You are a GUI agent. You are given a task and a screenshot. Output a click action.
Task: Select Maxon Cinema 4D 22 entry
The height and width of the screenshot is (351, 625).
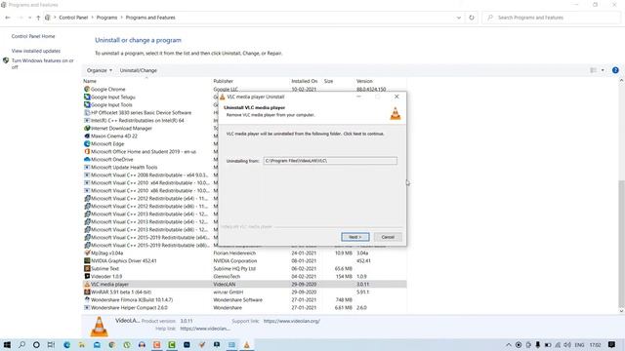pyautogui.click(x=114, y=136)
